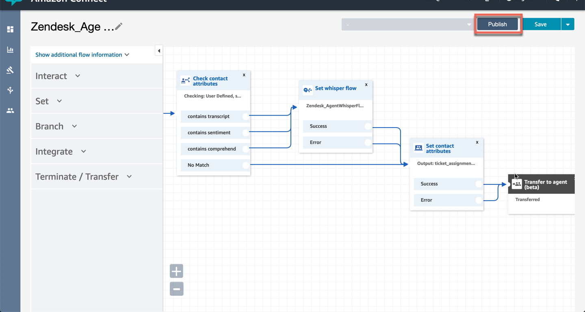585x312 pixels.
Task: Click the No Match output connector
Action: [245, 165]
